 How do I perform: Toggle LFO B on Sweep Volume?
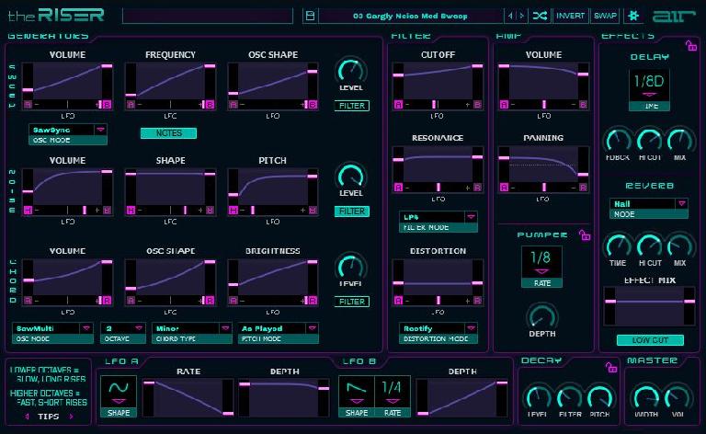(108, 105)
